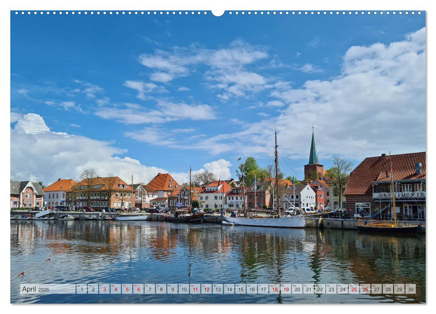Image resolution: width=436 pixels, height=314 pixels.
Task: Select midweek date 22
Action: tap(319, 291)
